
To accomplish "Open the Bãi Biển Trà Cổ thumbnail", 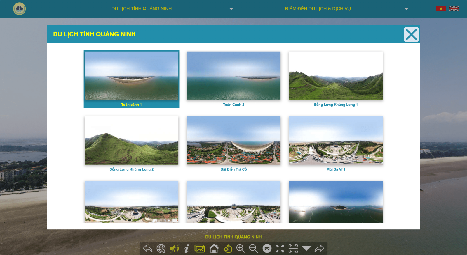I will pyautogui.click(x=233, y=140).
